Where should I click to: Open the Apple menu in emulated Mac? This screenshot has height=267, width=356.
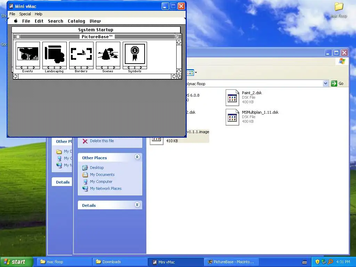[16, 21]
